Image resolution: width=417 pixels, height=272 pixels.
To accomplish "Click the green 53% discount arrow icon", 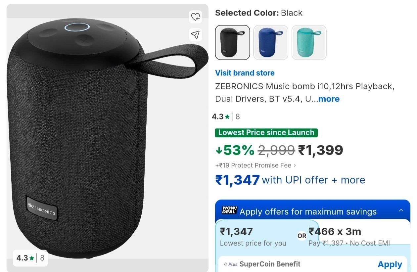I will 218,151.
